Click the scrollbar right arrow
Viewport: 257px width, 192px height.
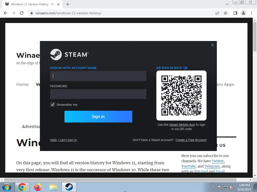coord(251,180)
